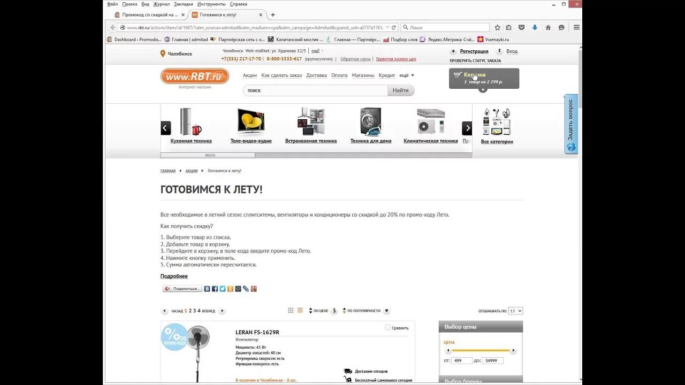Switch to list view icon

tap(300, 310)
